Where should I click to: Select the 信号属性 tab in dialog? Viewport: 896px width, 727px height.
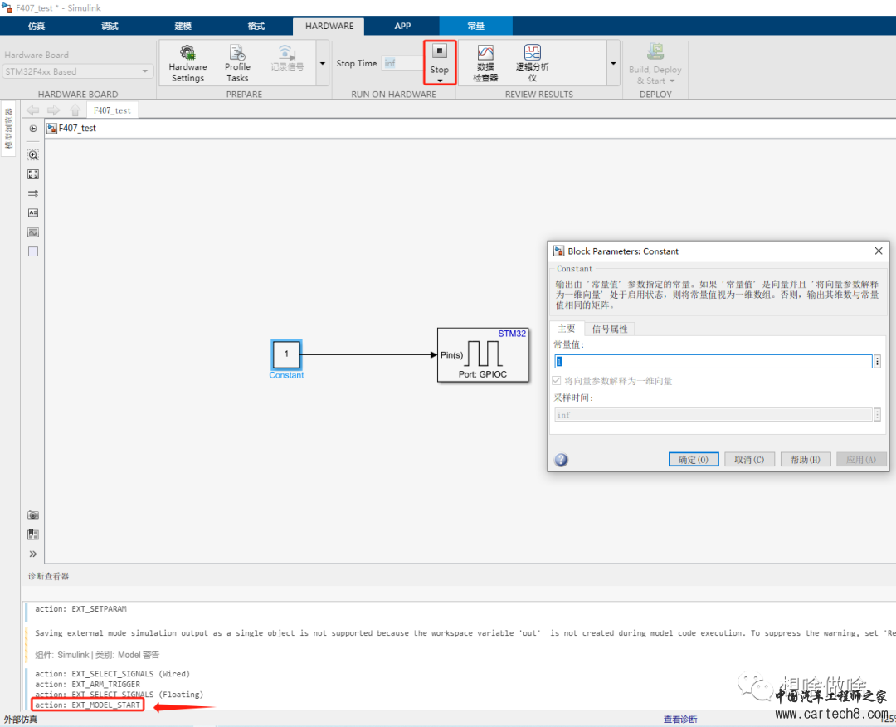(x=610, y=329)
